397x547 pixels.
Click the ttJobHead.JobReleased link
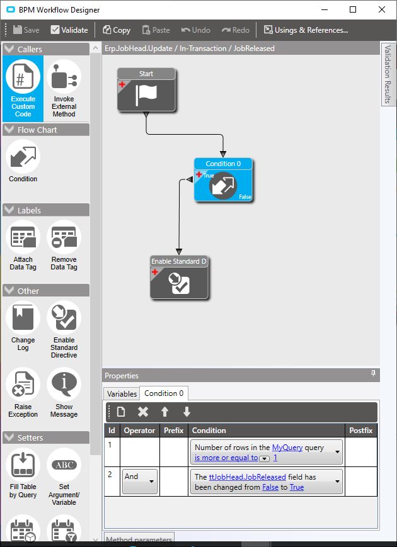247,477
